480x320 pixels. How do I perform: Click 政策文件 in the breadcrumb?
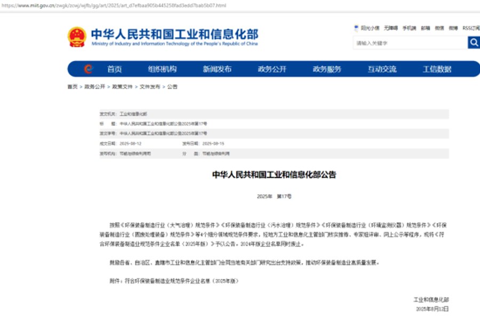[123, 86]
